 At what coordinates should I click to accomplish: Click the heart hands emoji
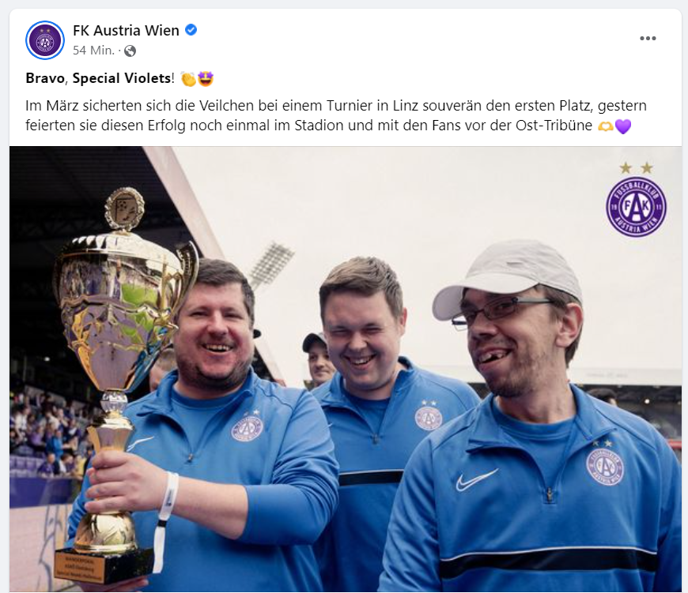(606, 126)
